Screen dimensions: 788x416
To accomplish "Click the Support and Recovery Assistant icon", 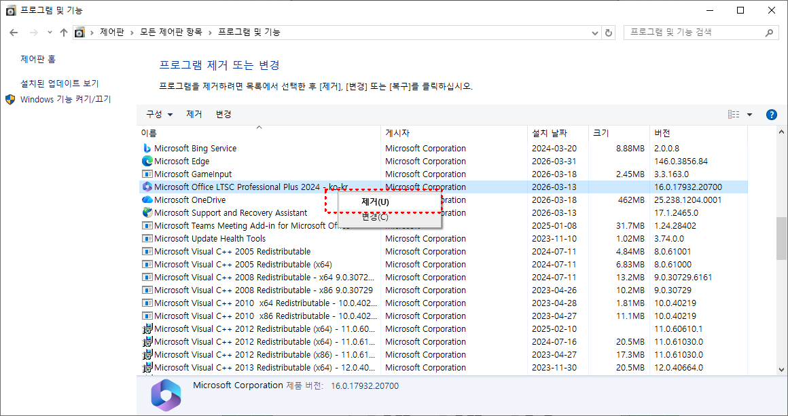I will click(147, 213).
